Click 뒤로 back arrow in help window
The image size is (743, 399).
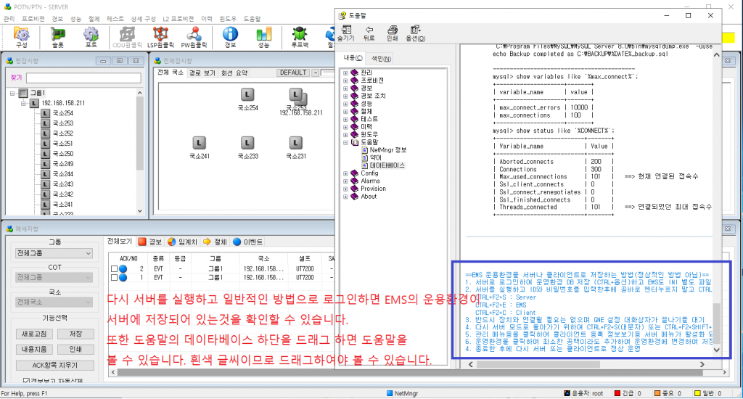(x=369, y=33)
